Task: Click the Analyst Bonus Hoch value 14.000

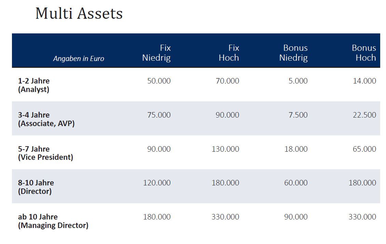Action: click(364, 81)
